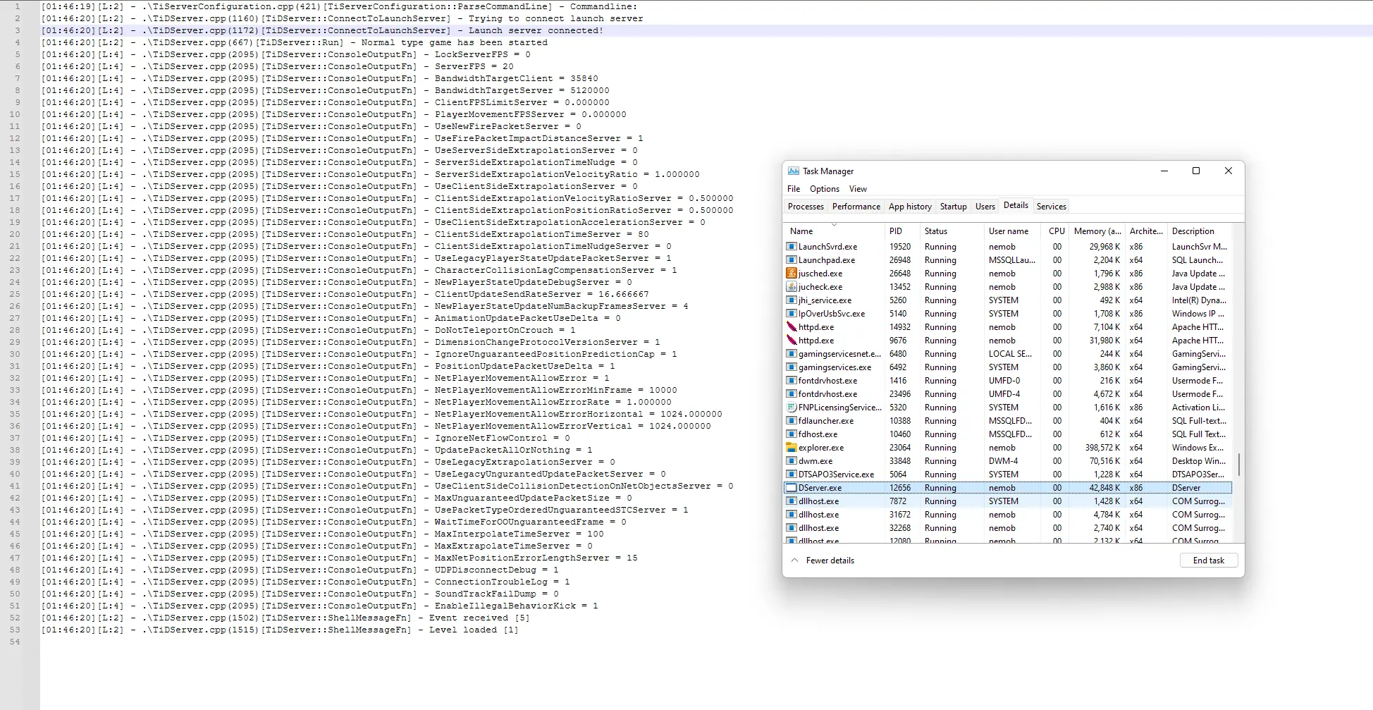This screenshot has width=1373, height=710.
Task: Switch to the Users tab
Action: (x=985, y=207)
